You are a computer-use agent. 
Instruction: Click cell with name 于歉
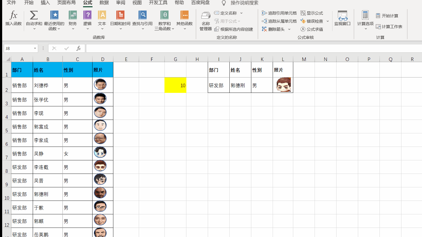pyautogui.click(x=48, y=208)
